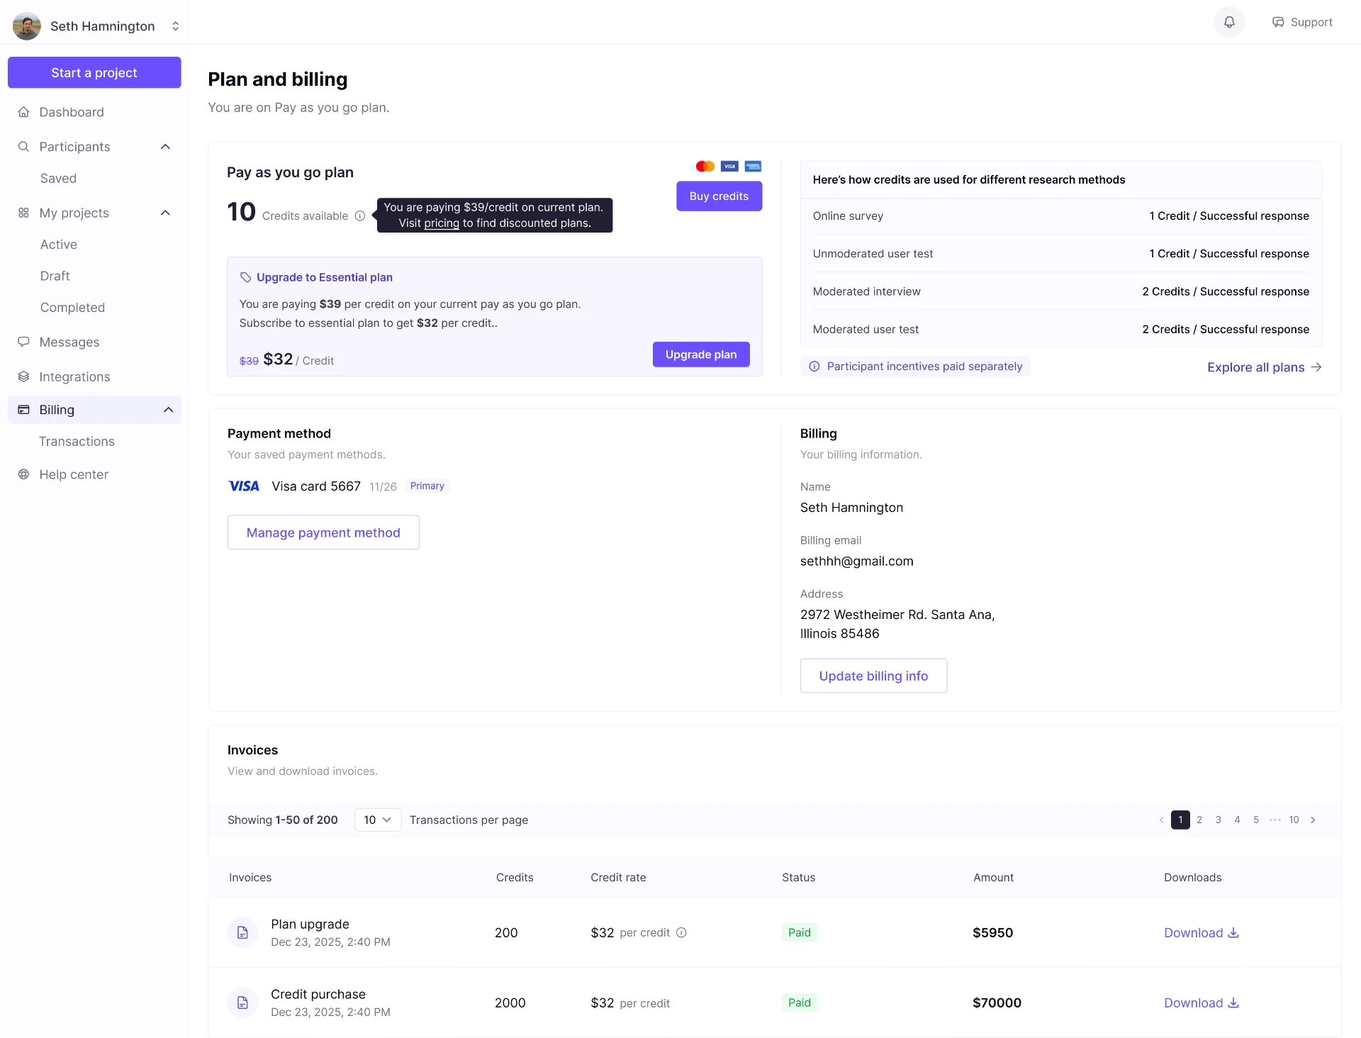Click the notification bell icon
The image size is (1361, 1038).
(1229, 22)
